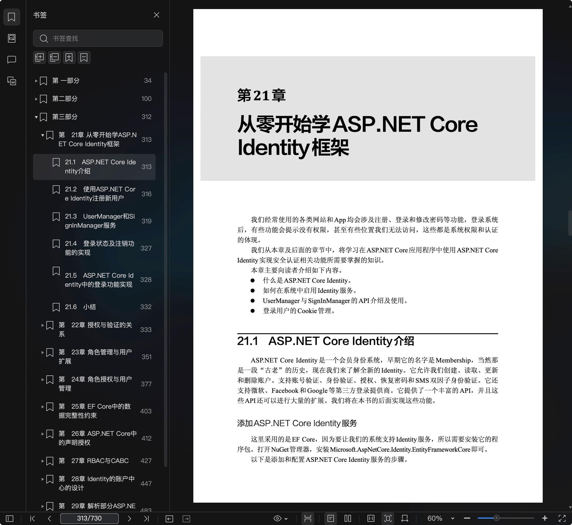The height and width of the screenshot is (525, 572).
Task: Expand the 第23章 角色管理与用户扩展 bookmark
Action: coord(42,352)
